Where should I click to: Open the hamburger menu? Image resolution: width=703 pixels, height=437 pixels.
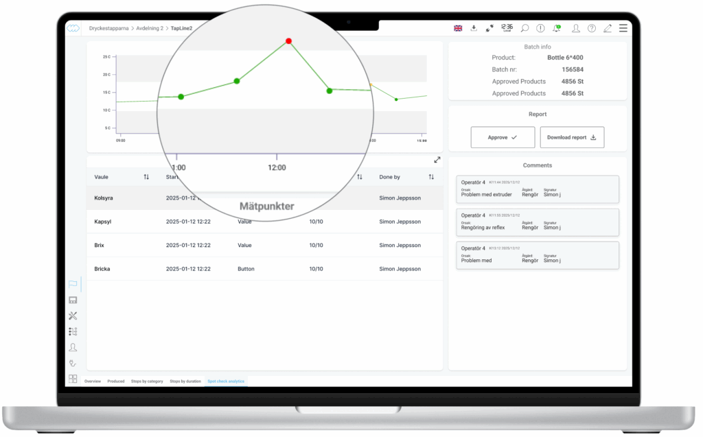click(623, 28)
